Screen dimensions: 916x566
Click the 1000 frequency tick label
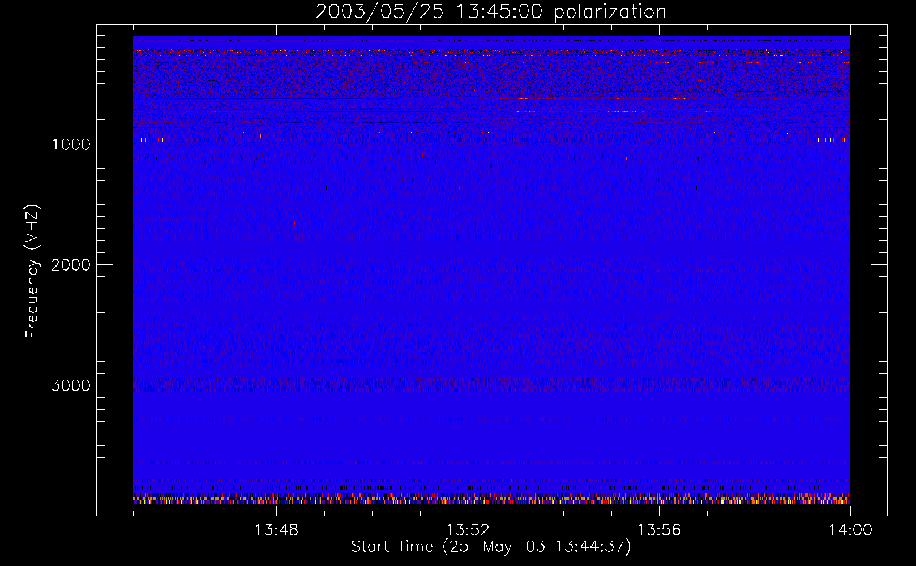71,144
